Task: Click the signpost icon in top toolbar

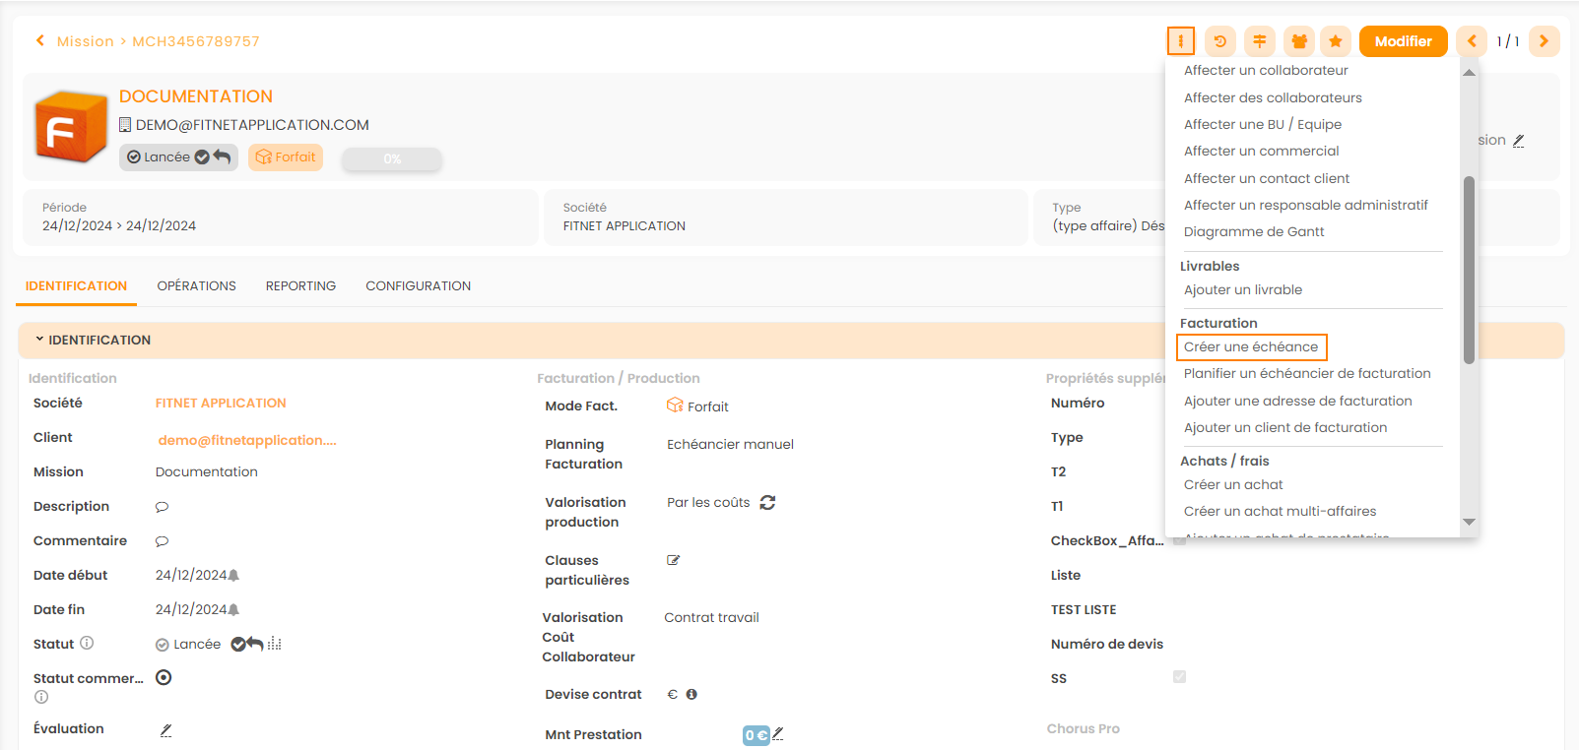Action: 1260,41
